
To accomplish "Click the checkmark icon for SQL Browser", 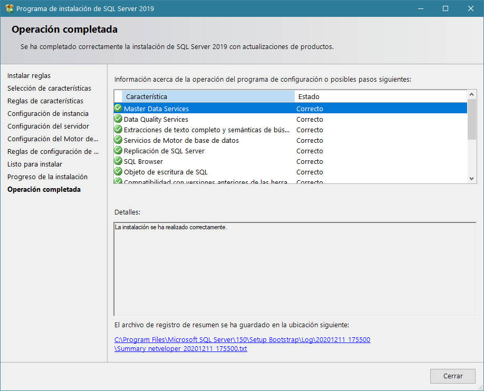I will pos(117,161).
